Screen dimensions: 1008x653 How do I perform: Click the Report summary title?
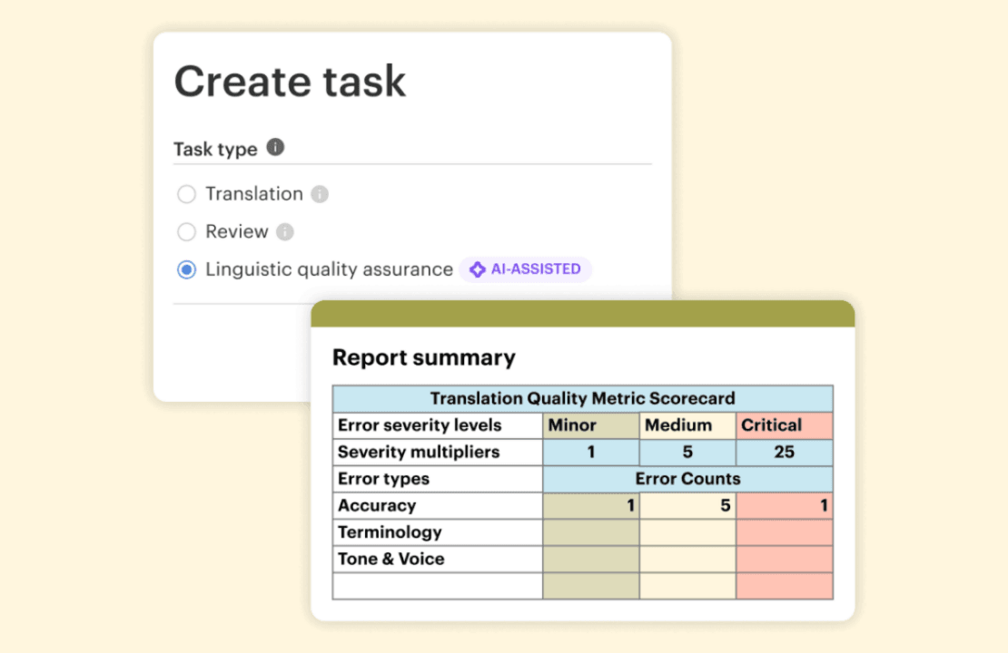click(x=423, y=357)
